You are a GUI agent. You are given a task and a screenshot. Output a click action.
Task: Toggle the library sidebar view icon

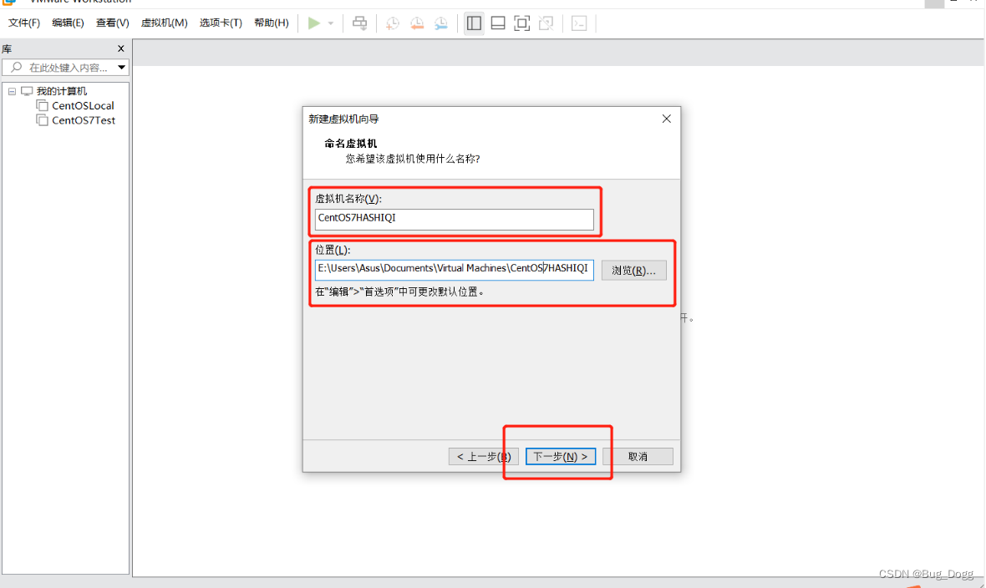(474, 23)
